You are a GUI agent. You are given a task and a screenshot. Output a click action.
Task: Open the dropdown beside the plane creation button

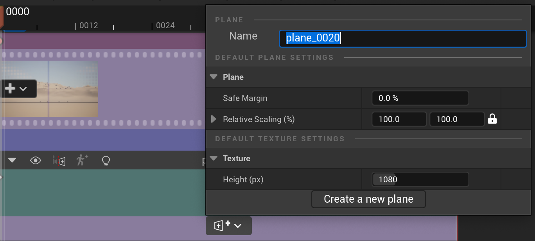click(237, 226)
